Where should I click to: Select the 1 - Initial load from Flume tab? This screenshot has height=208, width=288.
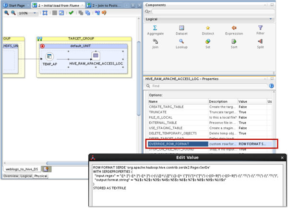point(59,5)
